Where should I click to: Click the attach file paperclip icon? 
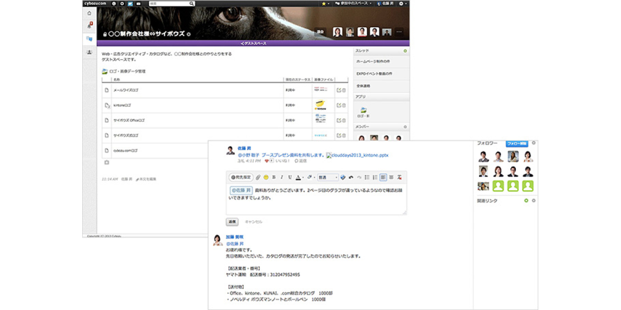click(258, 177)
